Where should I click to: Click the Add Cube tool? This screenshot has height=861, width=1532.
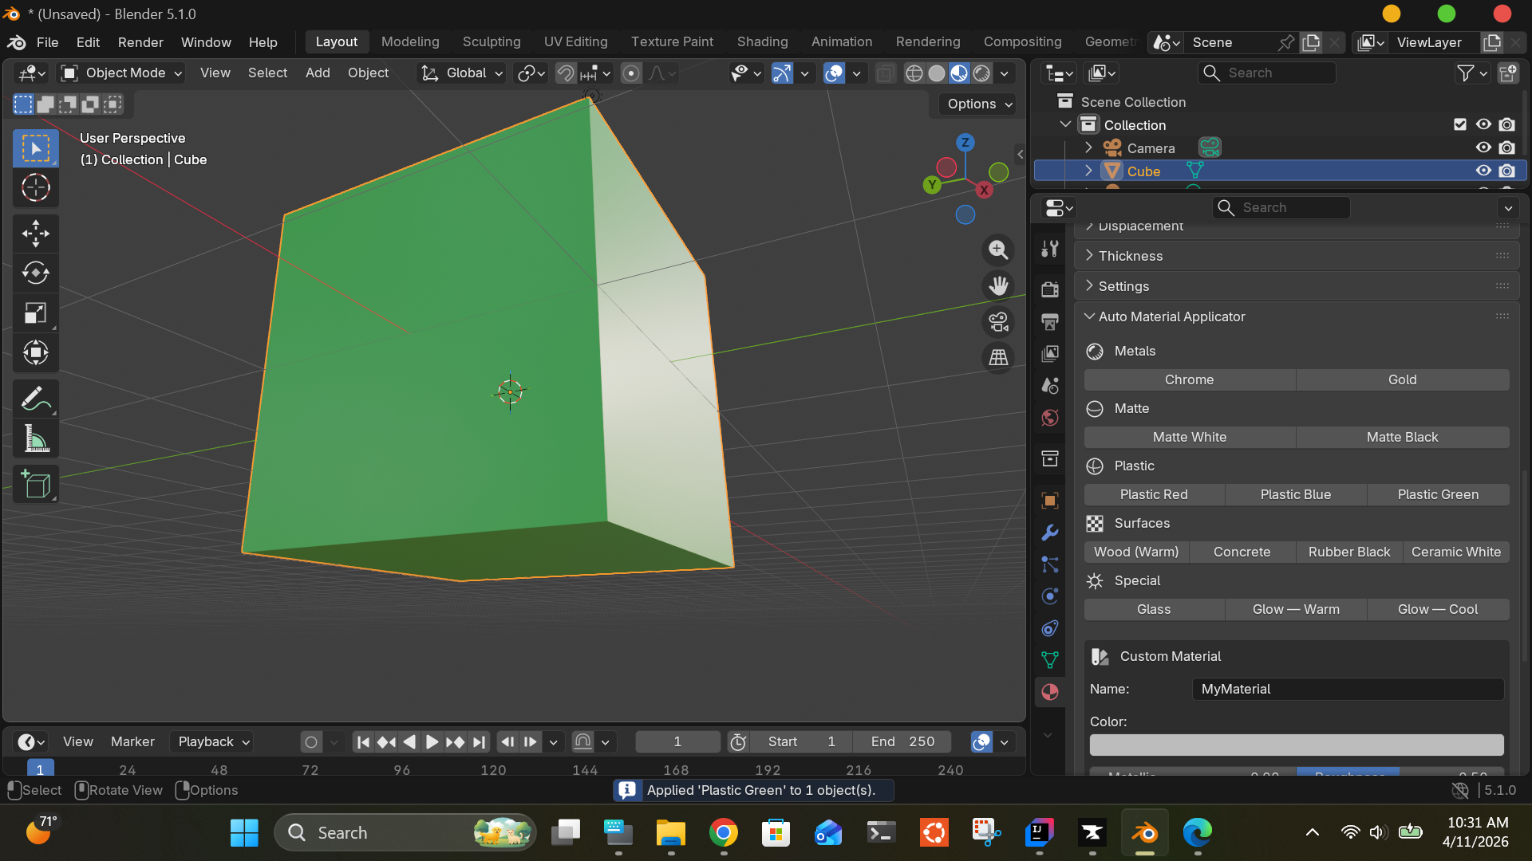35,484
